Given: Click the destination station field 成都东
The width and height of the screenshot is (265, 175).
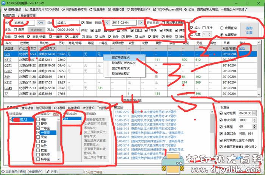Looking at the screenshot, I should pos(68,23).
